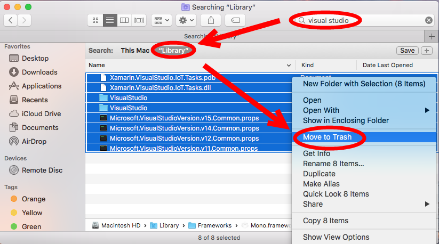Click the Tags sidebar heading
439x244 pixels.
pos(11,188)
